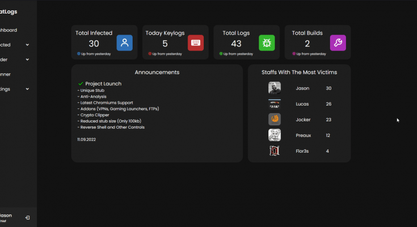The height and width of the screenshot is (227, 417).
Task: Click the purple wrench icon in Total Builds
Action: [x=338, y=43]
